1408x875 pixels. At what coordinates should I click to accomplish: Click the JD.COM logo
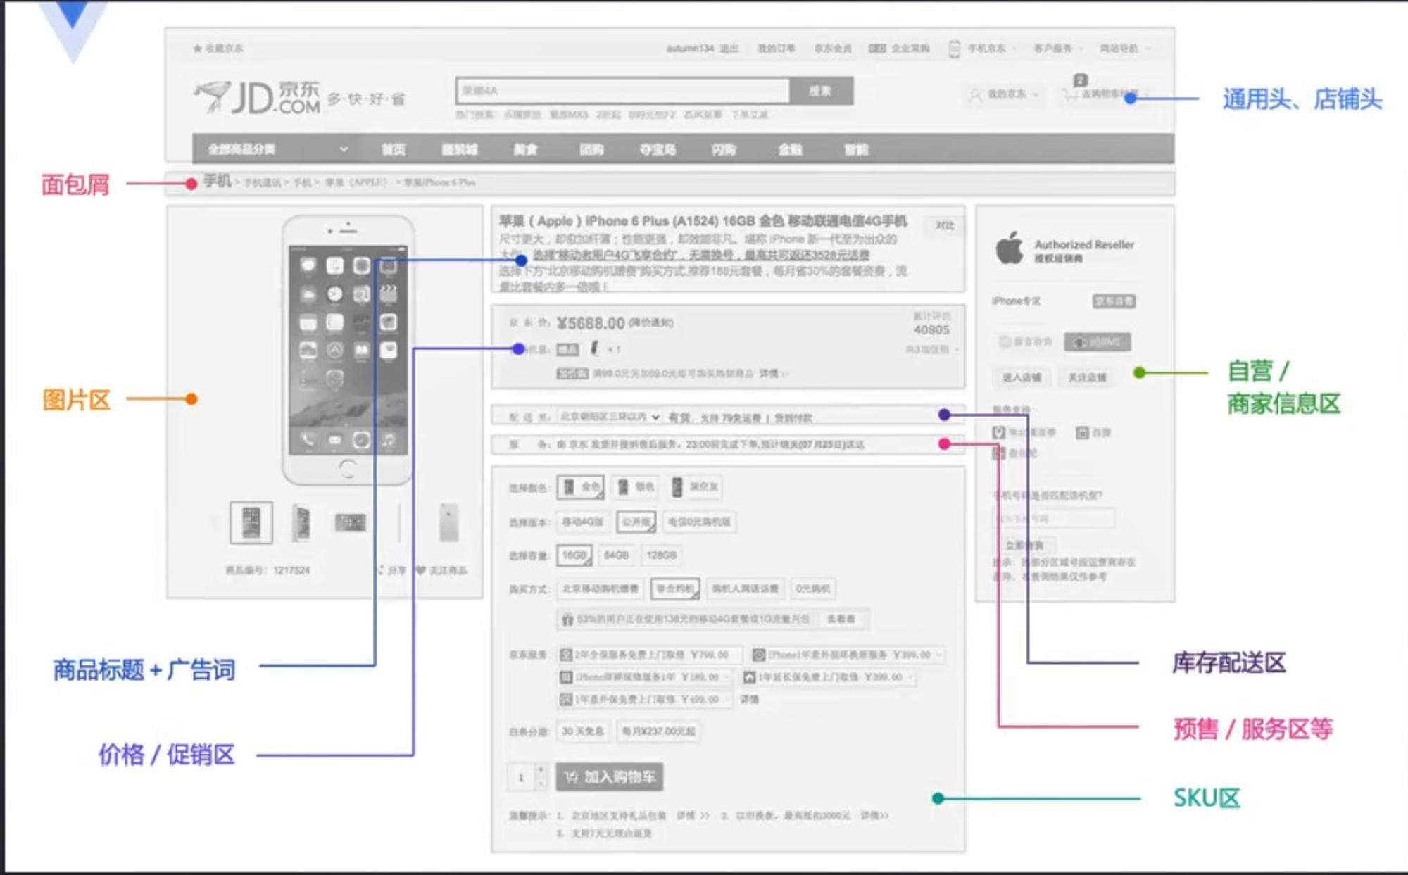tap(258, 98)
